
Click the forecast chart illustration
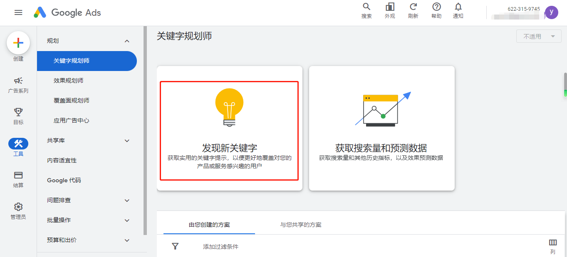[383, 109]
